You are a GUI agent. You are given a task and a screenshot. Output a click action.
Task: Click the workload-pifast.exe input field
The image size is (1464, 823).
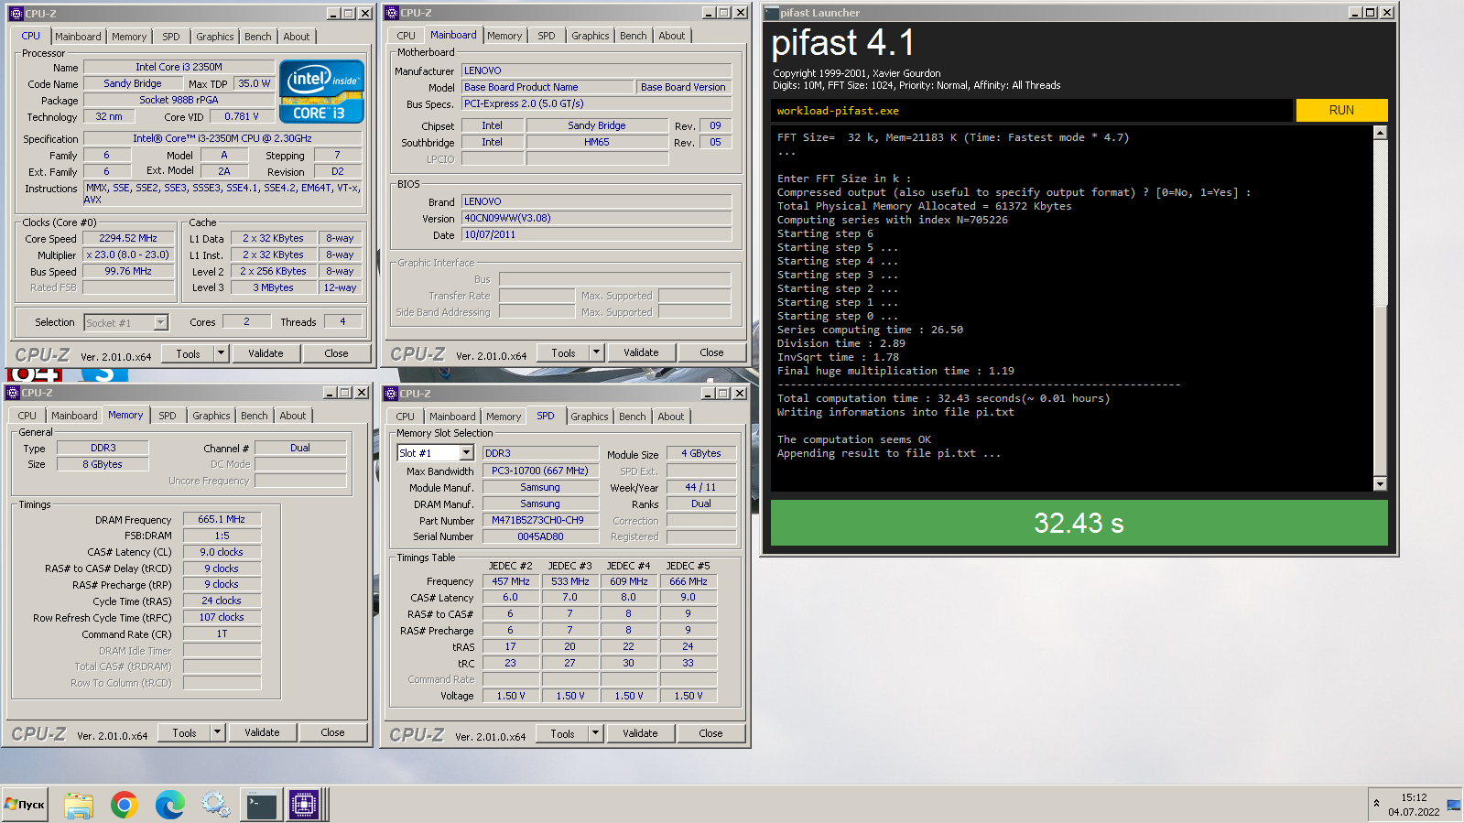click(1031, 111)
